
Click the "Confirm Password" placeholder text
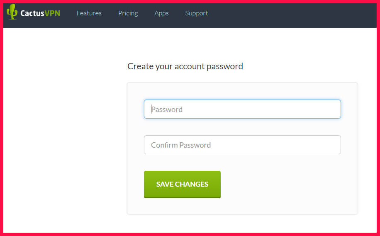(x=181, y=145)
